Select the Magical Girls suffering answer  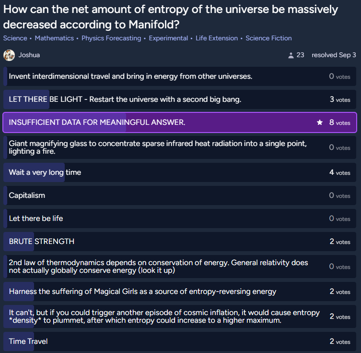coord(180,292)
